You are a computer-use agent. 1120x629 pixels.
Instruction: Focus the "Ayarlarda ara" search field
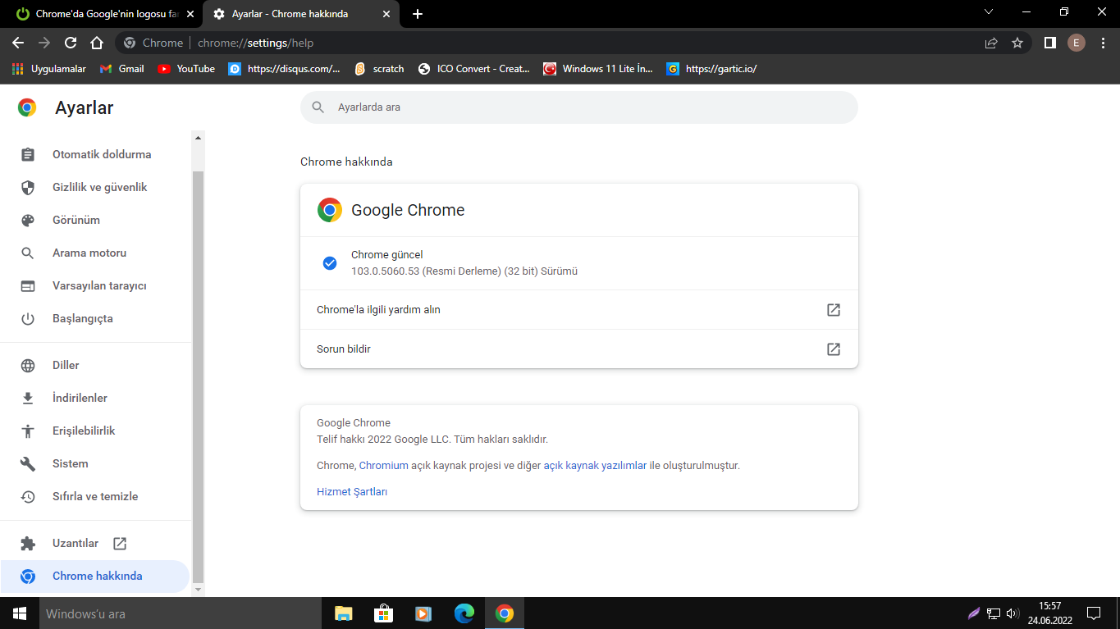[x=579, y=107]
